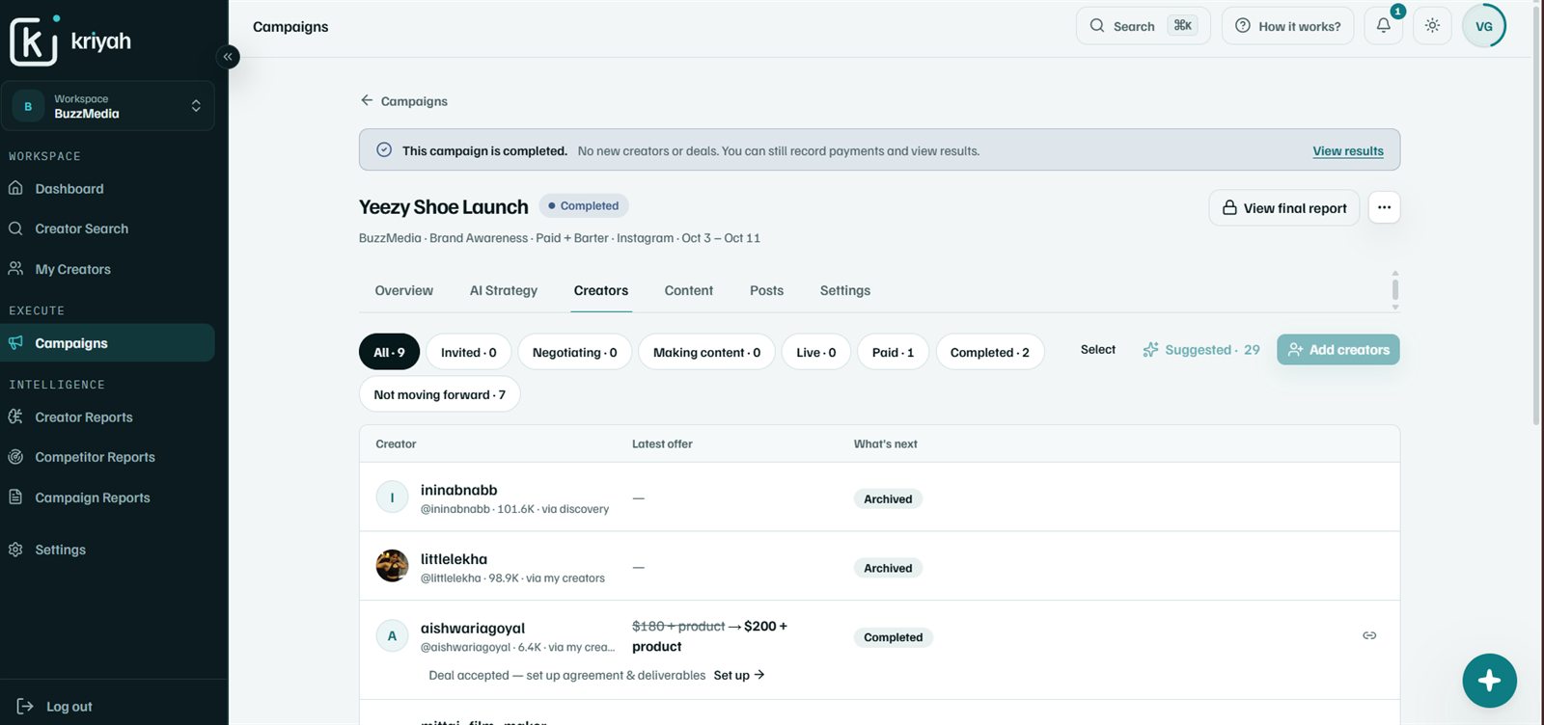Screen dimensions: 1544x725
Task: Click the sidebar Settings gear icon
Action: [15, 550]
